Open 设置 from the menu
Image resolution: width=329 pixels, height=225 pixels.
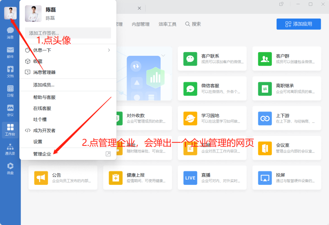[68, 142]
